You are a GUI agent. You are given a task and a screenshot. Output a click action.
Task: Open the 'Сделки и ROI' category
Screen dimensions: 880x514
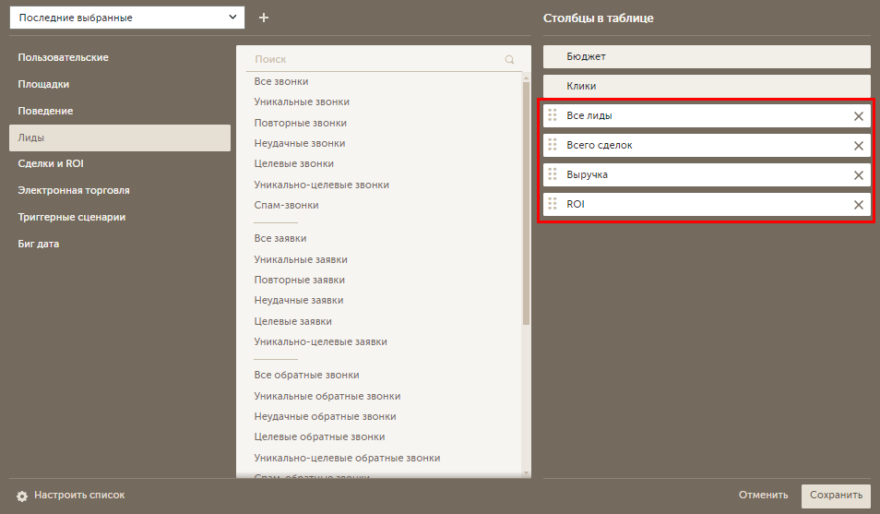[x=51, y=163]
